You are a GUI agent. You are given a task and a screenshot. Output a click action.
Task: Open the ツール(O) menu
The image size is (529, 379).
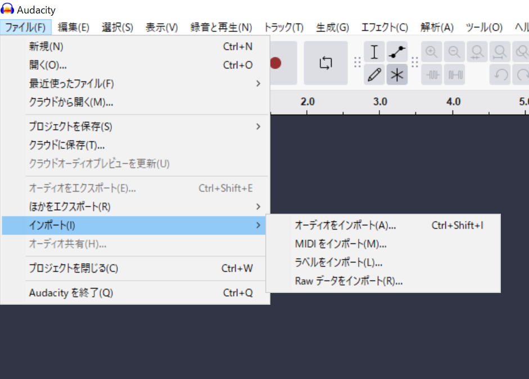(x=484, y=28)
